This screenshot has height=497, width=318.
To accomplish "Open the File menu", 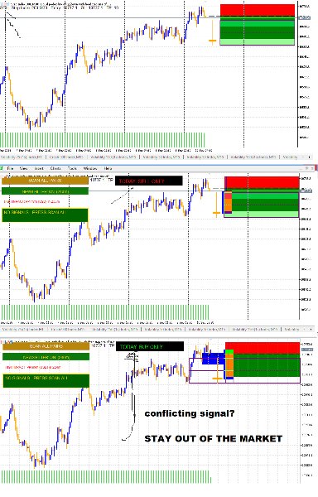I will tap(10, 168).
